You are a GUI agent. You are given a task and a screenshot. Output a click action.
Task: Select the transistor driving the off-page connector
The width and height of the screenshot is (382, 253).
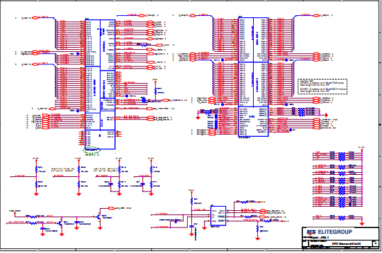tap(98, 216)
